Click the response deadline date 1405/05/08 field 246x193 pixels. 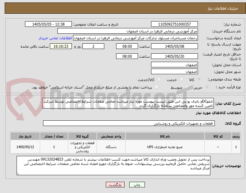[x=174, y=46]
